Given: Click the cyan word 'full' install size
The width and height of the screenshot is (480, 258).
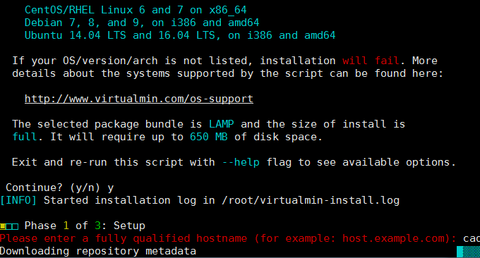Looking at the screenshot, I should pyautogui.click(x=25, y=137).
